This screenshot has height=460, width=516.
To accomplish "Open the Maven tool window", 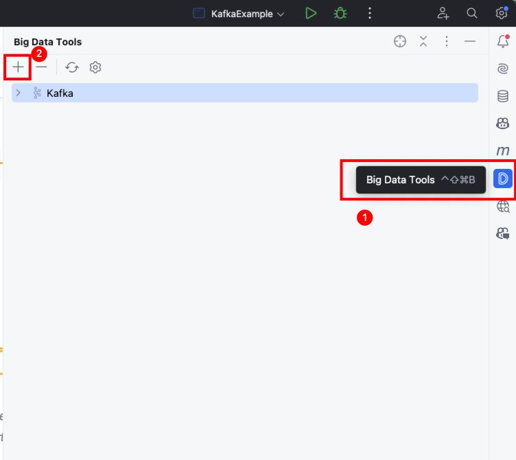I will [x=503, y=151].
